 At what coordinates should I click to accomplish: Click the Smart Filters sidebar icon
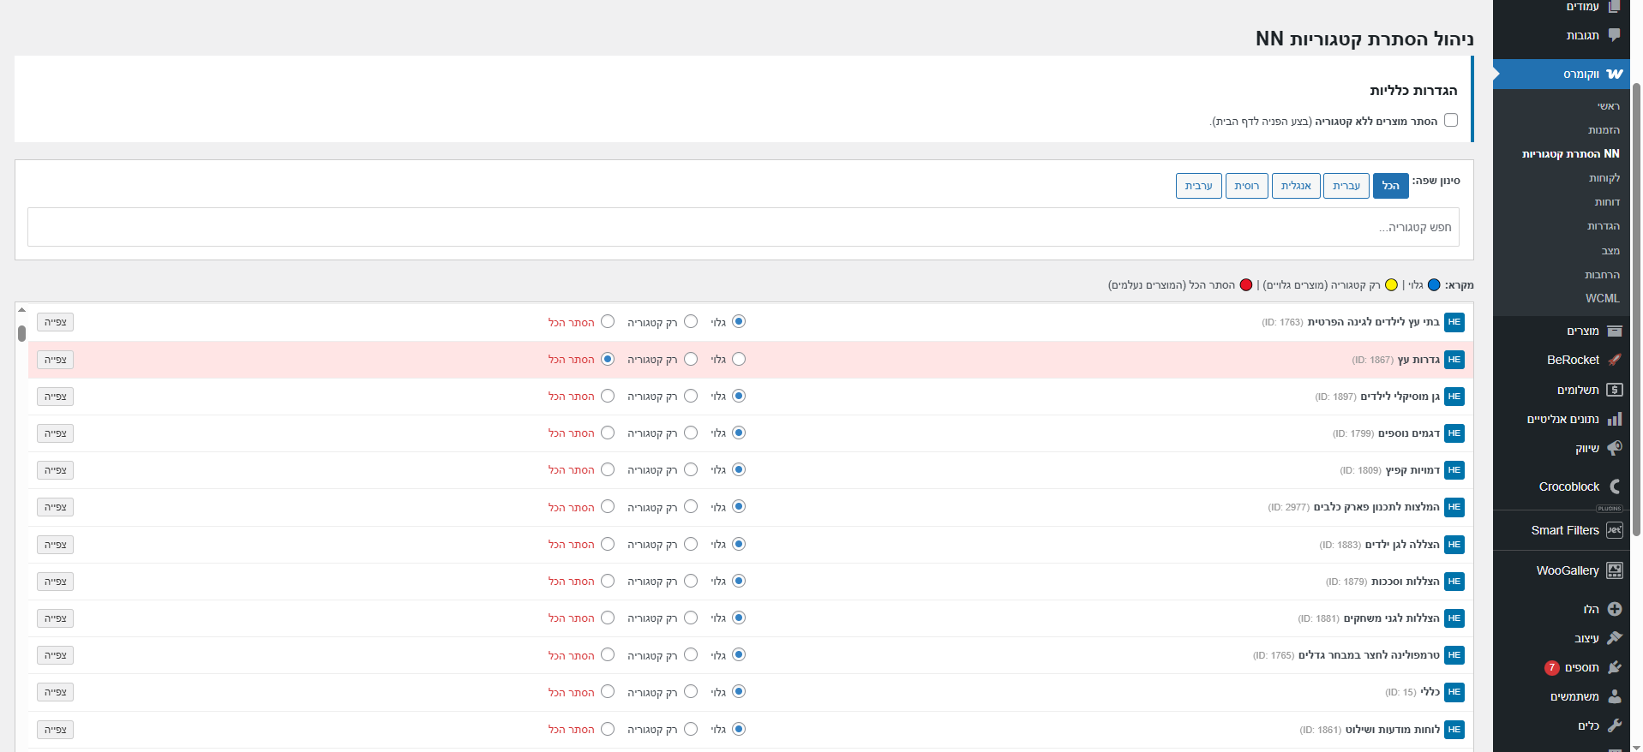pos(1614,530)
